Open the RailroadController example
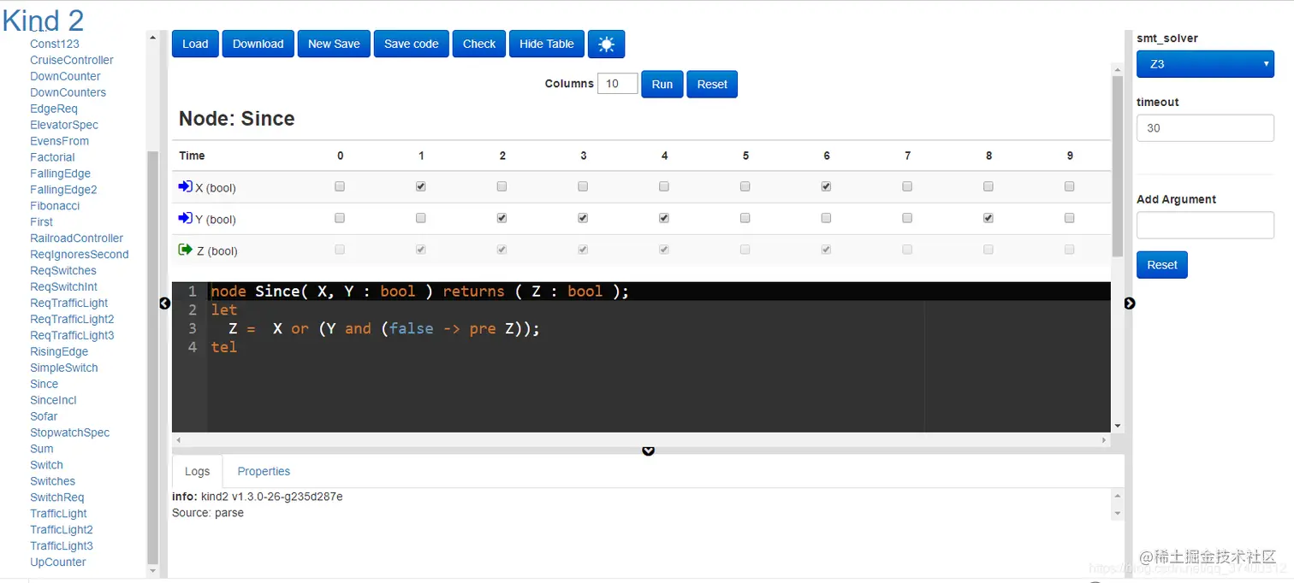The image size is (1294, 583). point(77,238)
